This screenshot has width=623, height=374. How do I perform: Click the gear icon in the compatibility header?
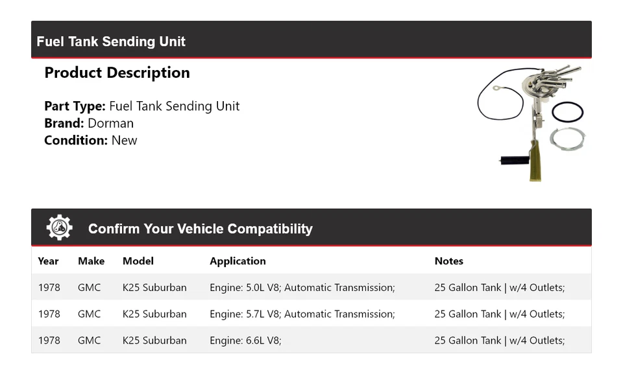coord(59,228)
